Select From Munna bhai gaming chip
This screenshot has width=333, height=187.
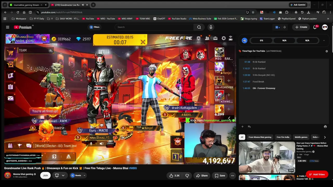tap(260, 137)
